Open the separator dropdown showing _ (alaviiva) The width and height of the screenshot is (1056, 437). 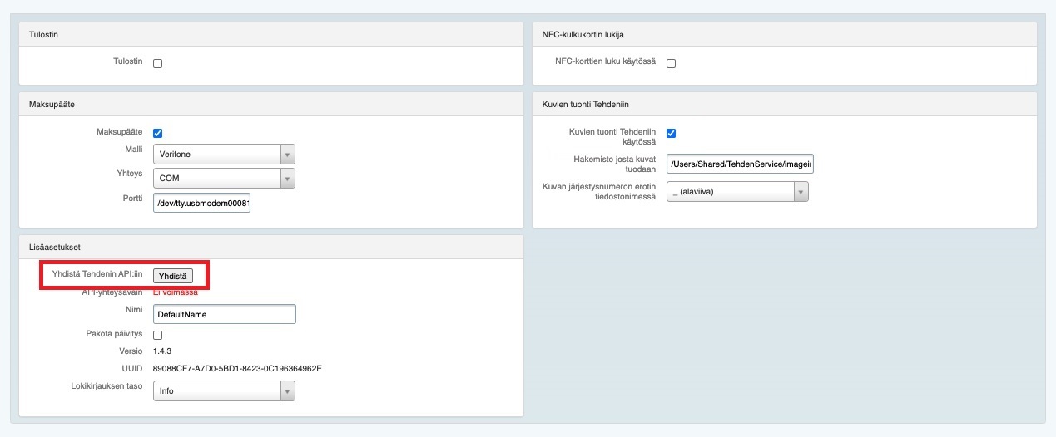pyautogui.click(x=737, y=192)
